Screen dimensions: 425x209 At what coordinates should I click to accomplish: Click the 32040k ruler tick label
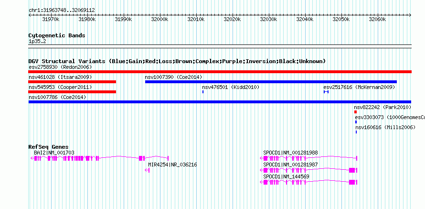coord(305,20)
